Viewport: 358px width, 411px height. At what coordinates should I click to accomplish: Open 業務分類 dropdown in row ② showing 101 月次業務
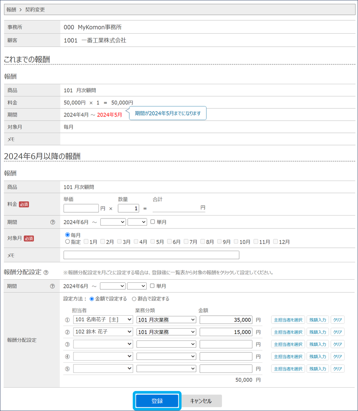(166, 332)
